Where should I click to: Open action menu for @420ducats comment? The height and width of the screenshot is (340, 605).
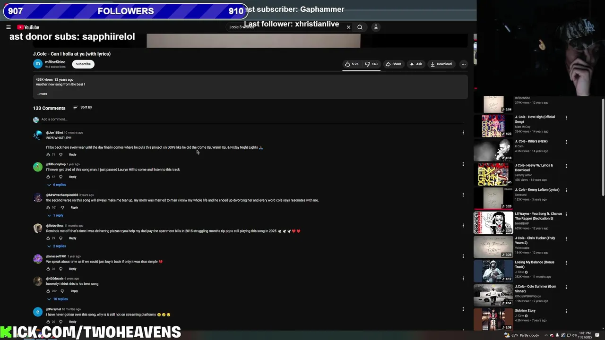pos(463,279)
